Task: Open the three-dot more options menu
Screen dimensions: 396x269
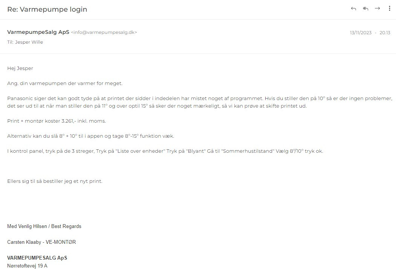Action: [390, 9]
